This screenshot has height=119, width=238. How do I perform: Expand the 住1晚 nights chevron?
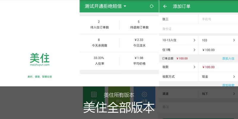coord(195,50)
